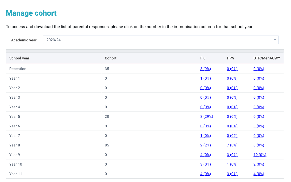Click the School year column header
Screen dimensions: 291x182
19,58
